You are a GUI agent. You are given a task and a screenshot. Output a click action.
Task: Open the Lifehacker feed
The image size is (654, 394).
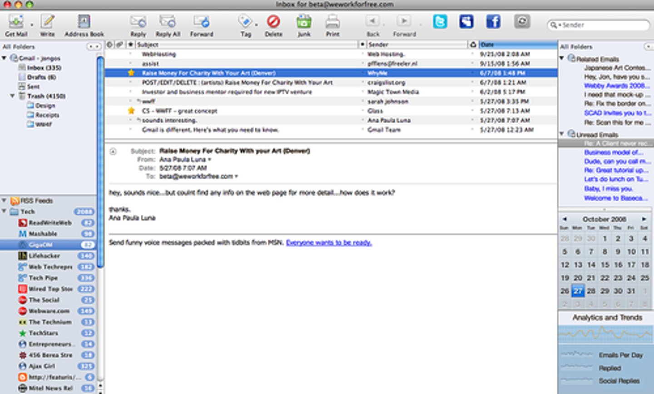44,256
